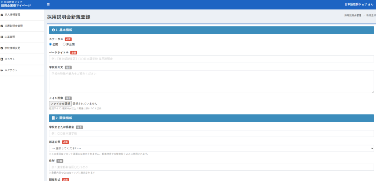Click the スカウト sidebar icon
Viewport: 376px width, 181px height.
point(2,59)
